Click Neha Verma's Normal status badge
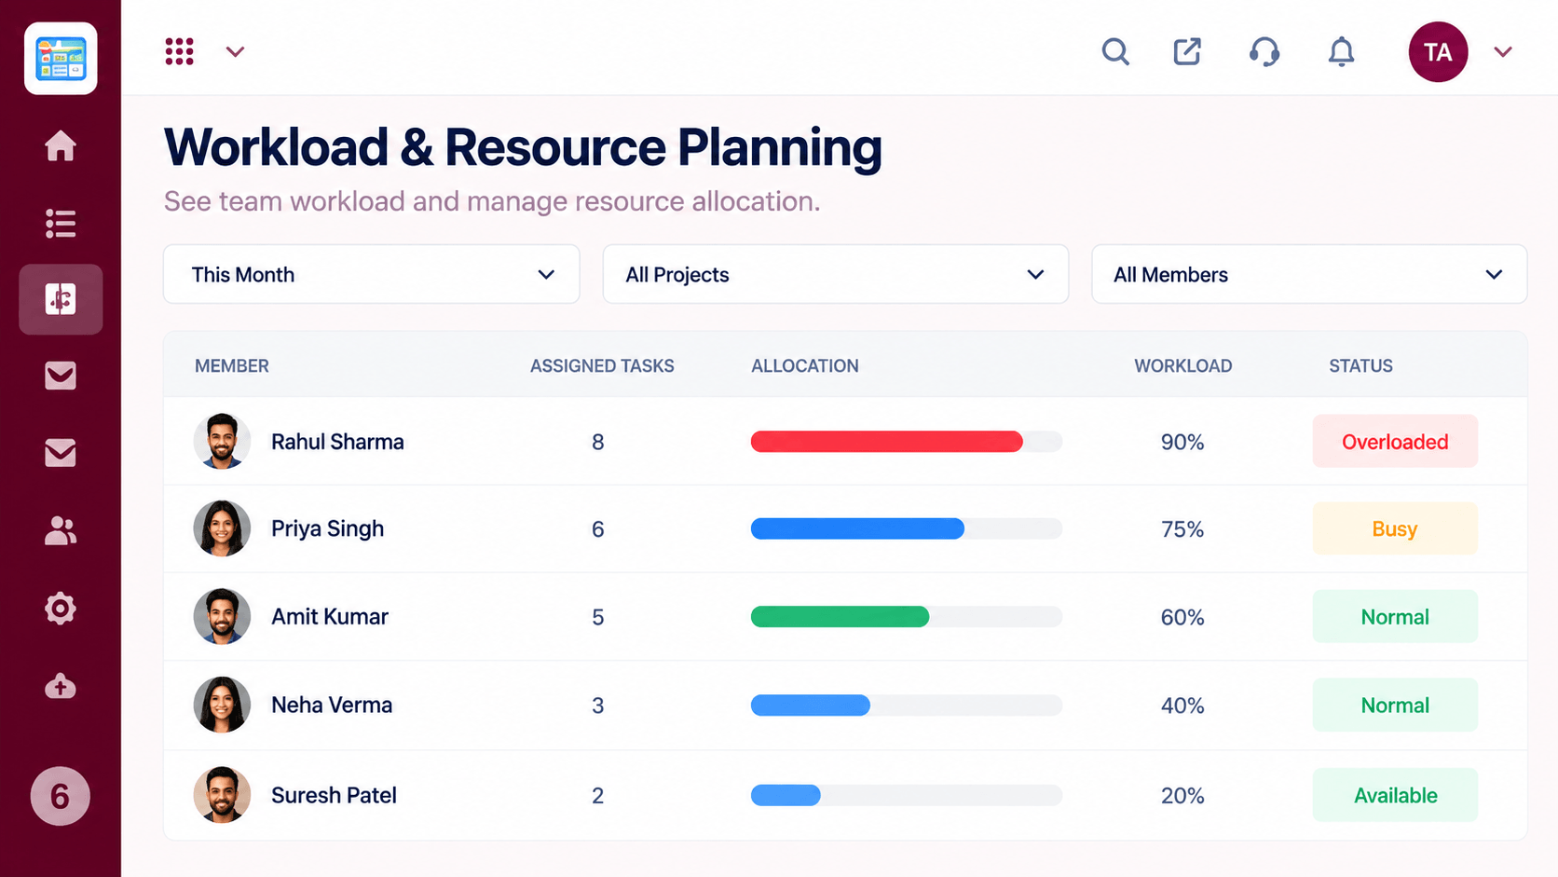Image resolution: width=1558 pixels, height=877 pixels. pyautogui.click(x=1395, y=705)
